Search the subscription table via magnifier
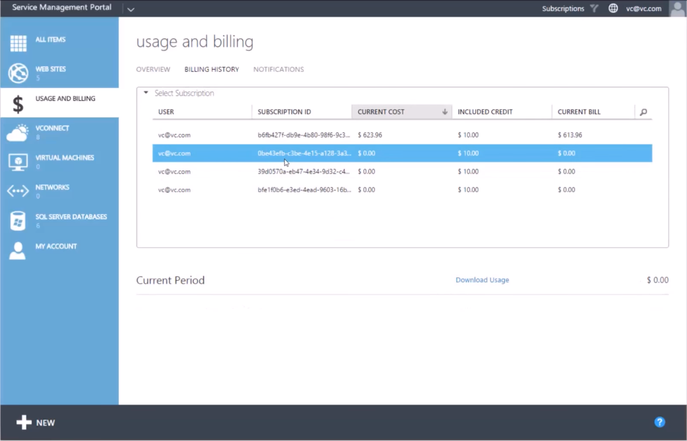 click(643, 112)
